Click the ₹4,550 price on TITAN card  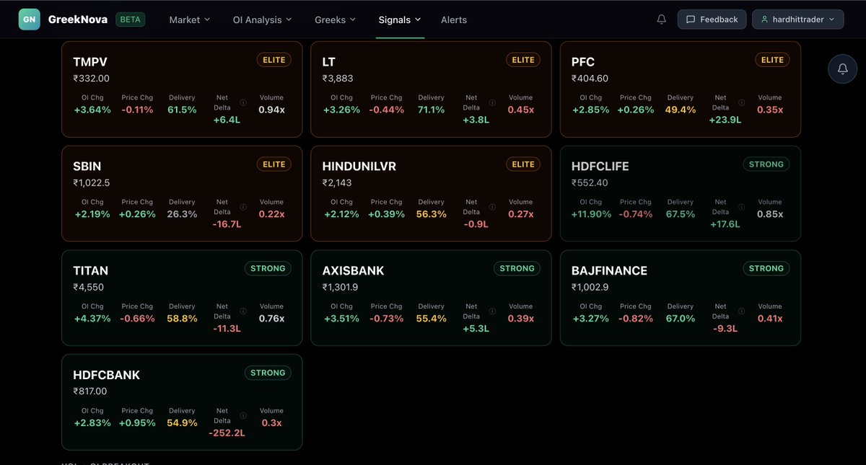90,287
